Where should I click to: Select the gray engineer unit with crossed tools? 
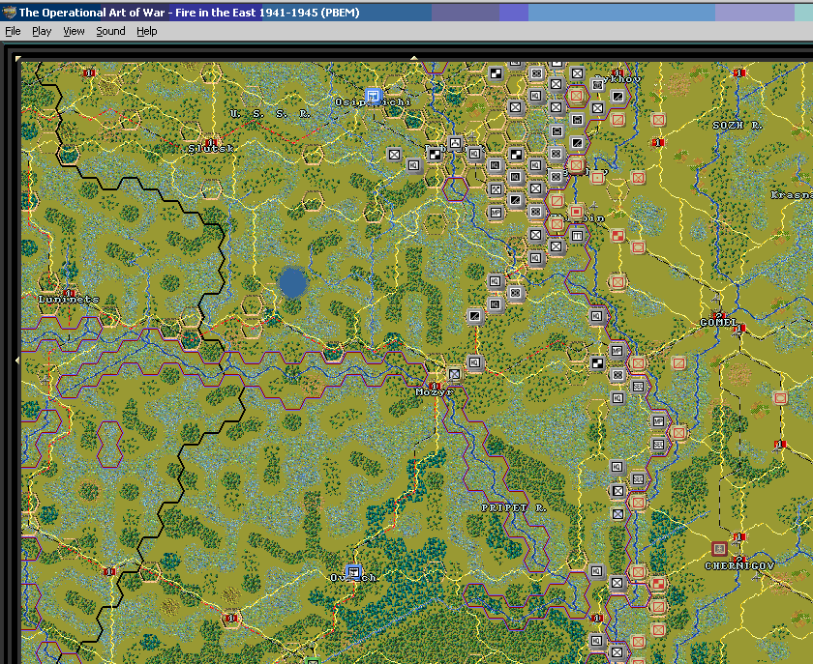tap(496, 189)
